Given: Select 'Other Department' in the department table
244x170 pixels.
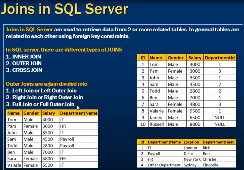Looking at the screenshot, I should coord(165,165).
